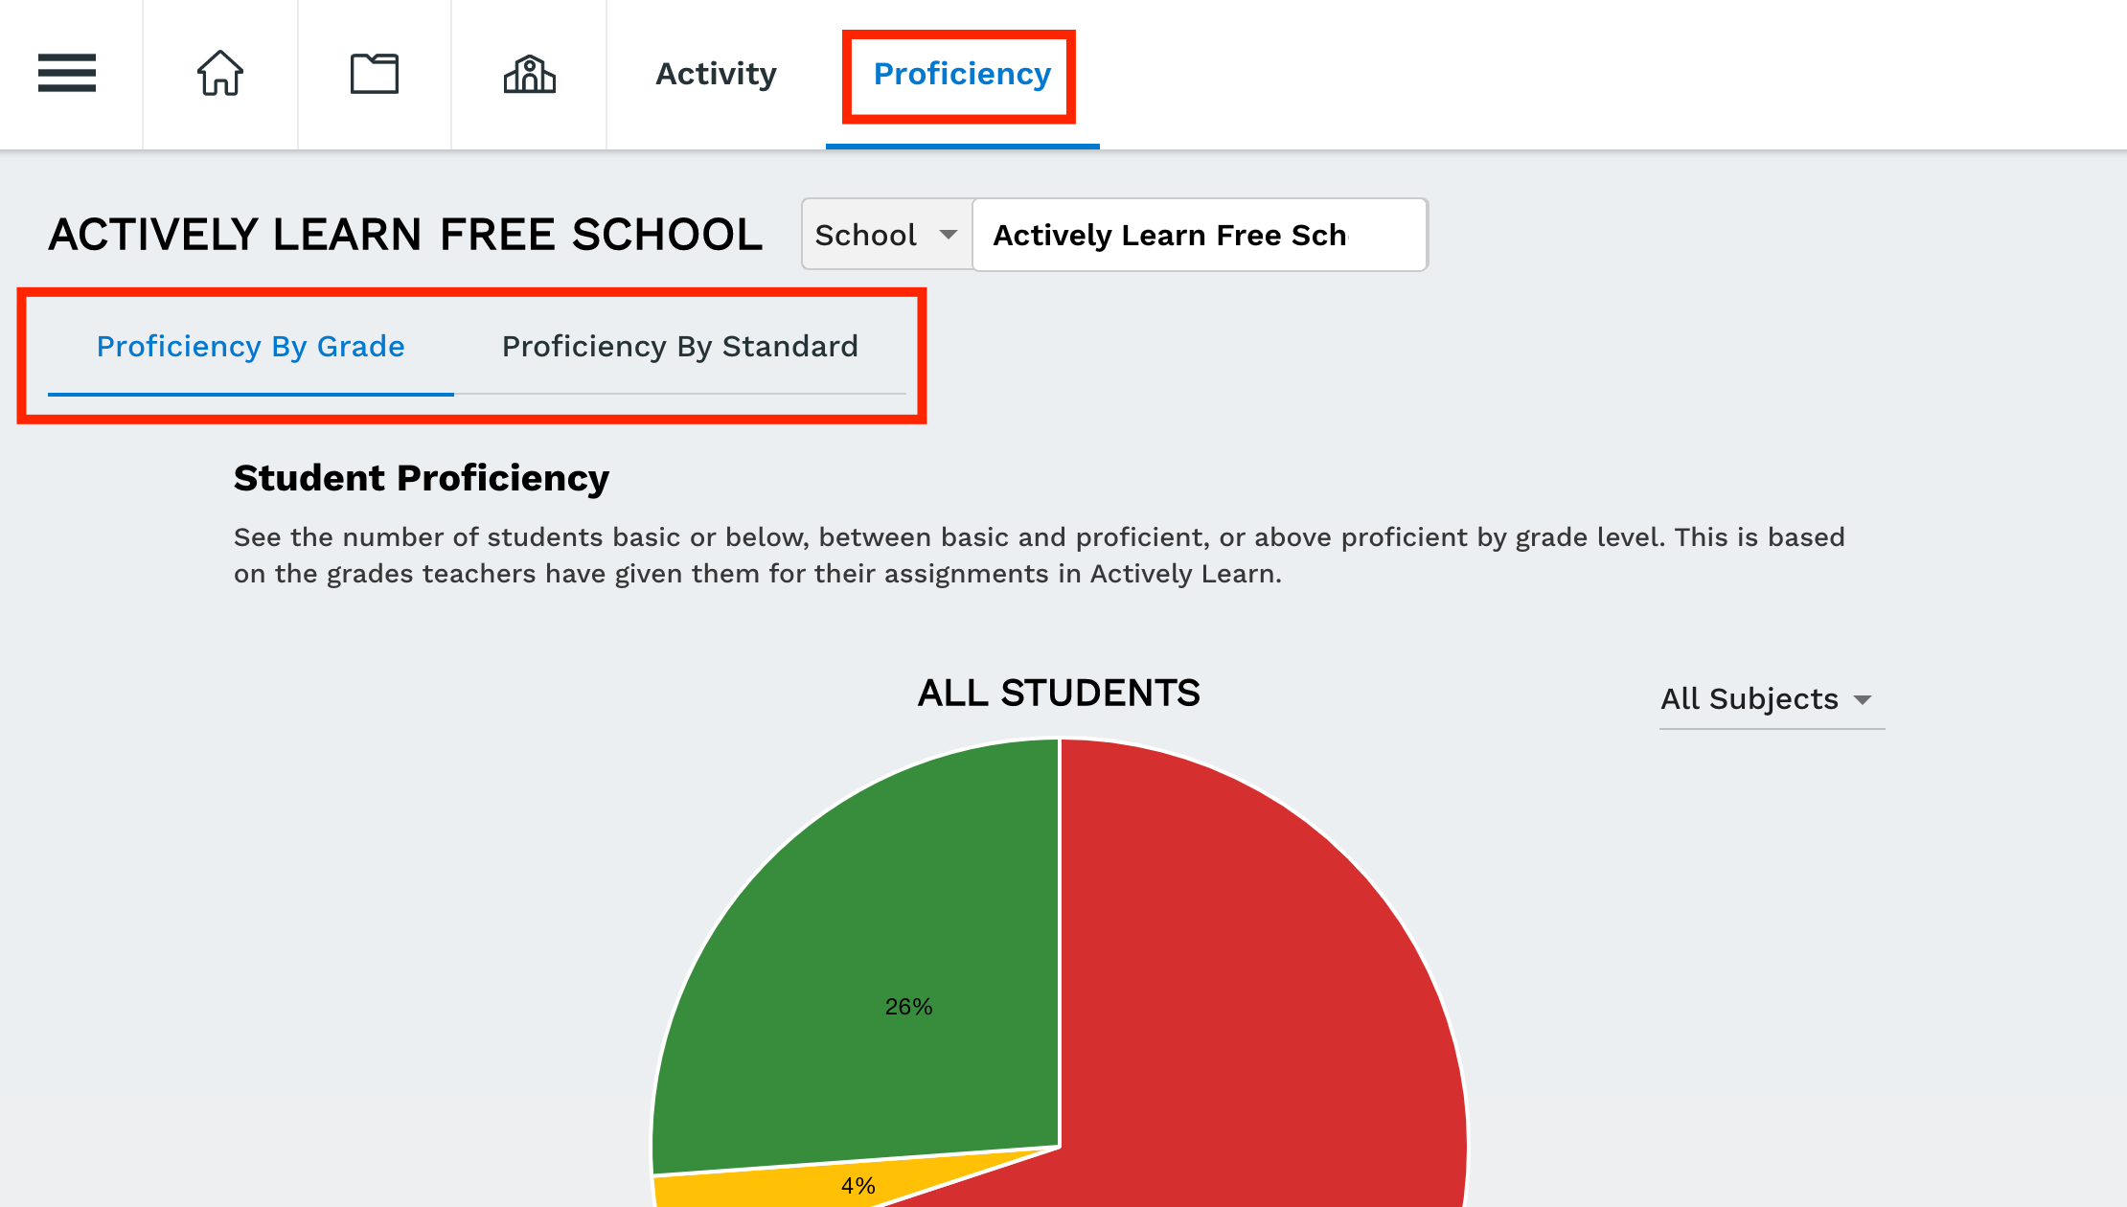Click the School dropdown arrow
Screen dimensions: 2127x1207
[x=949, y=235]
